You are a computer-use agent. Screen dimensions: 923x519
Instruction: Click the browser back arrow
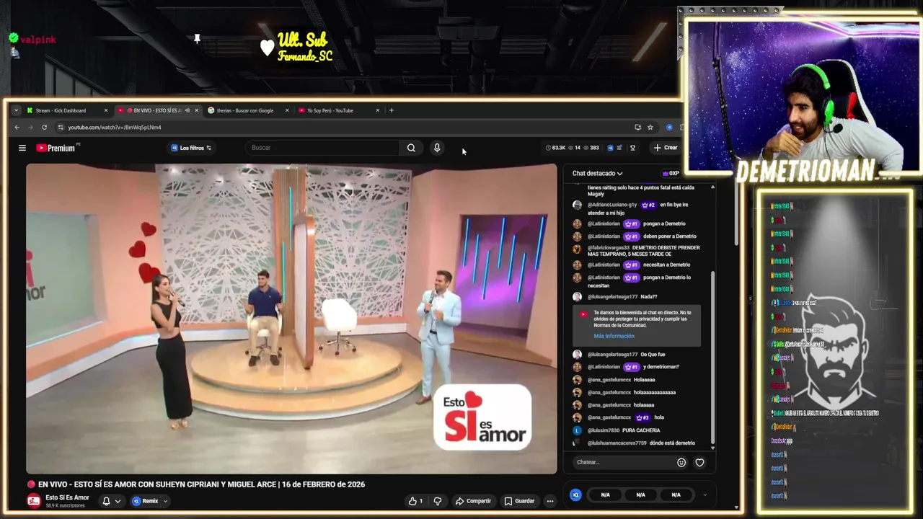(17, 128)
